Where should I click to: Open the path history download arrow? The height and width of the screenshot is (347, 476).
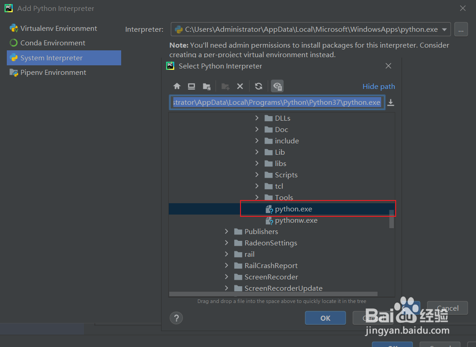(391, 103)
